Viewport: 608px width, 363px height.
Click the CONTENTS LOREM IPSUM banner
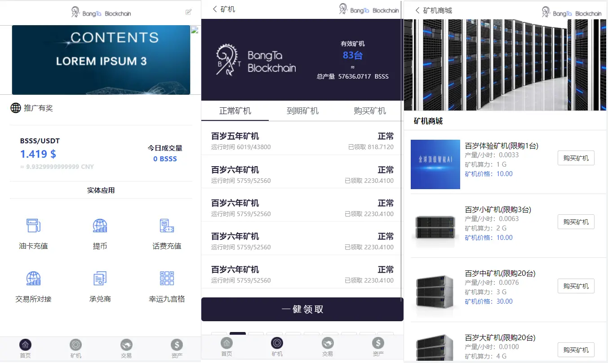101,60
